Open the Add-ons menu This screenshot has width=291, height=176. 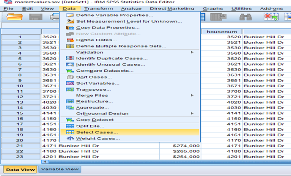click(272, 8)
